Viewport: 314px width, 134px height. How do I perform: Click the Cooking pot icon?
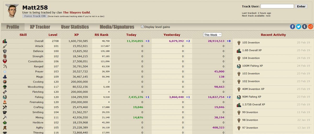[5, 82]
